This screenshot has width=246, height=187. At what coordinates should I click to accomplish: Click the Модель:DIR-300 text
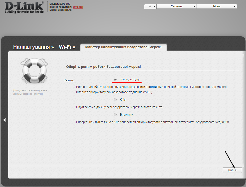tap(60, 4)
